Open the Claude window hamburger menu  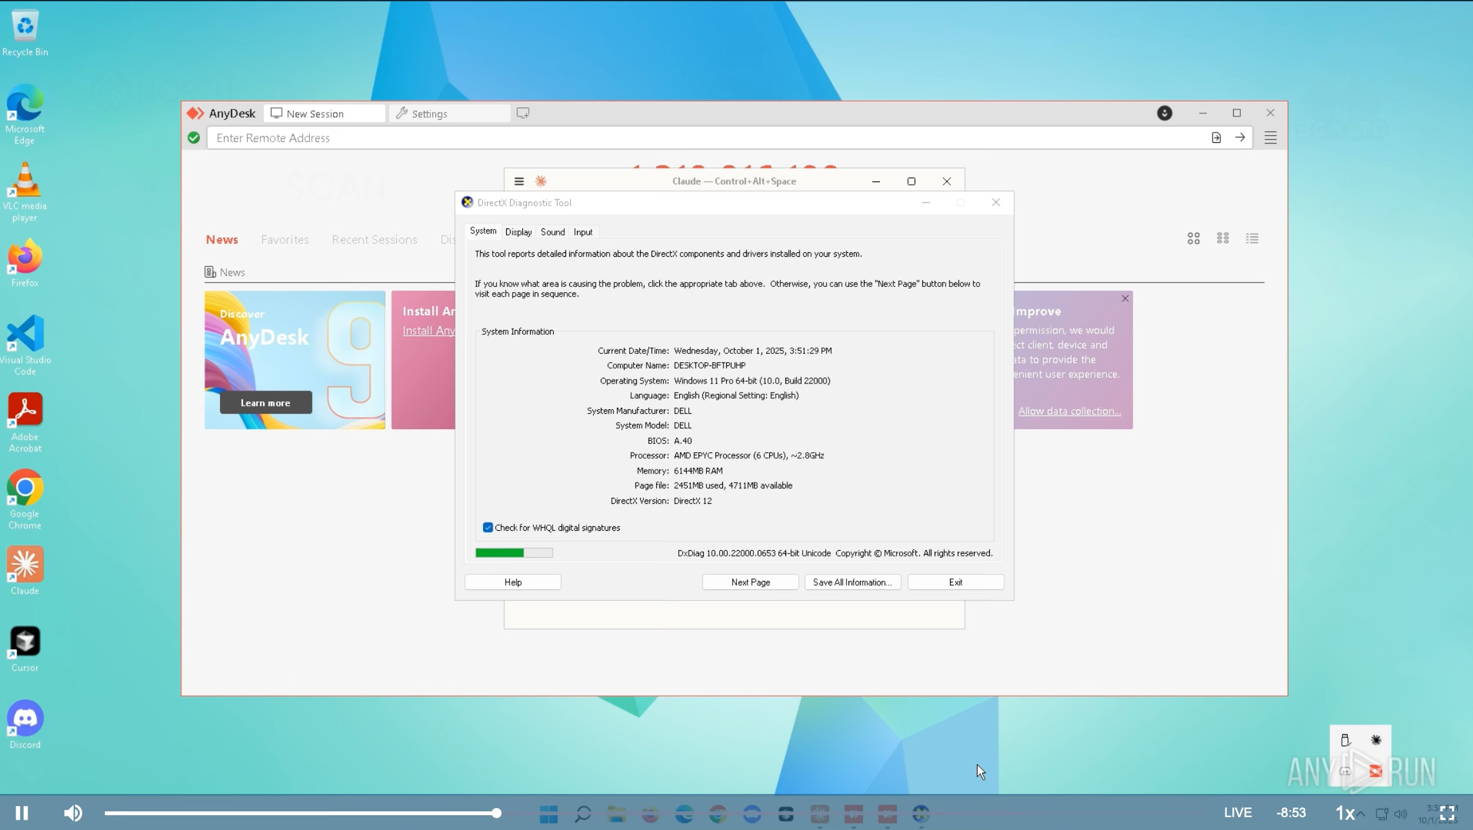(x=519, y=181)
